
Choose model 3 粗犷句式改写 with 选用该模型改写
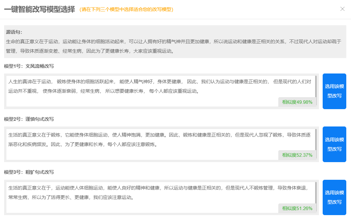[334, 197]
